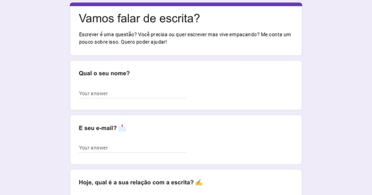Image resolution: width=372 pixels, height=195 pixels.
Task: Click the gap between name and e-mail cards
Action: [186, 112]
